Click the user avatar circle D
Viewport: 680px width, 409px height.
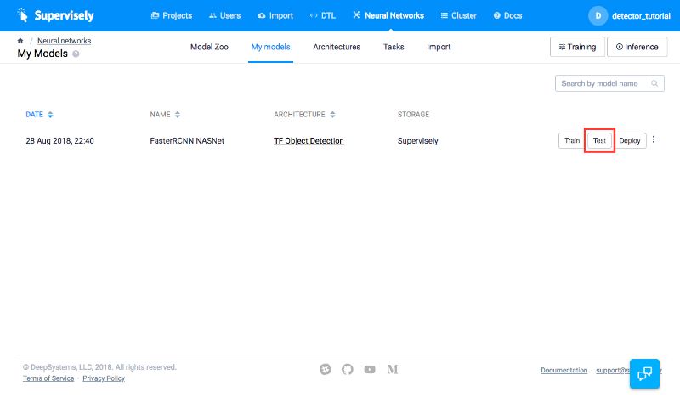click(x=598, y=15)
